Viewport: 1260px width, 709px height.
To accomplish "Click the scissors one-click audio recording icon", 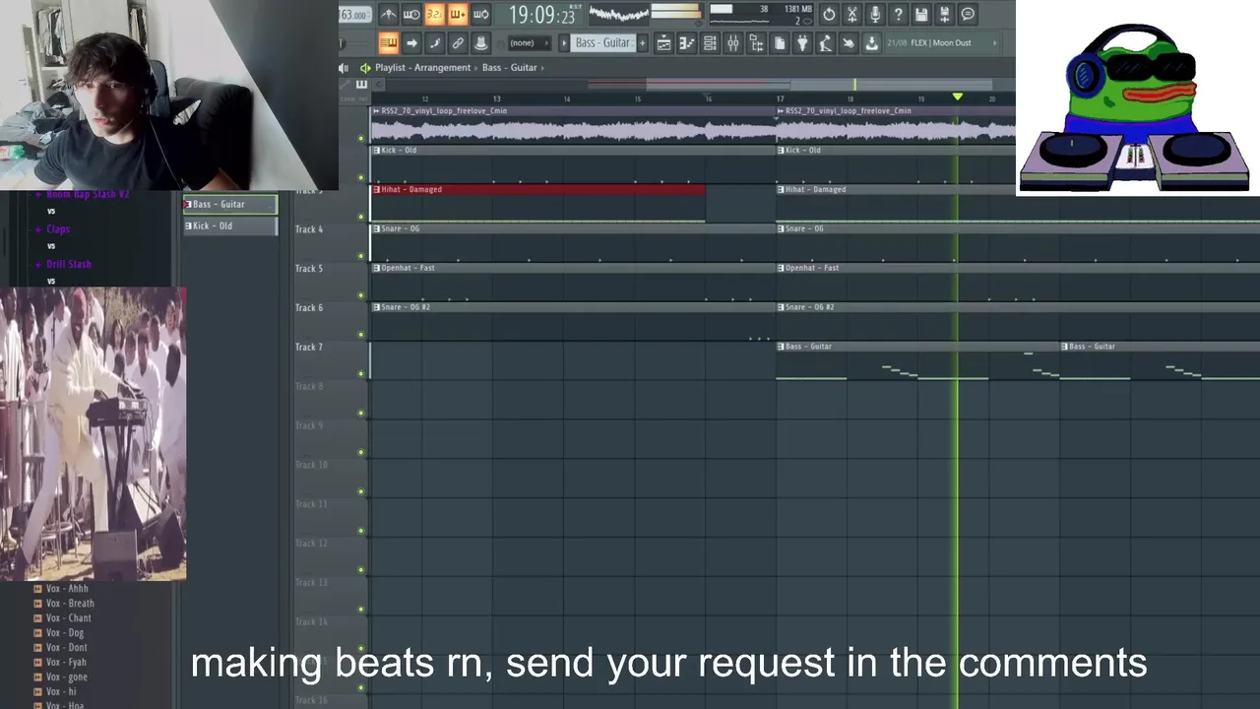I will point(852,15).
